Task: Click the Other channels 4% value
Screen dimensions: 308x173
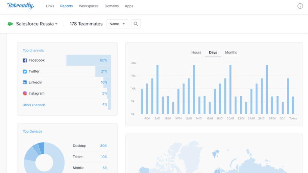Action: tap(104, 104)
